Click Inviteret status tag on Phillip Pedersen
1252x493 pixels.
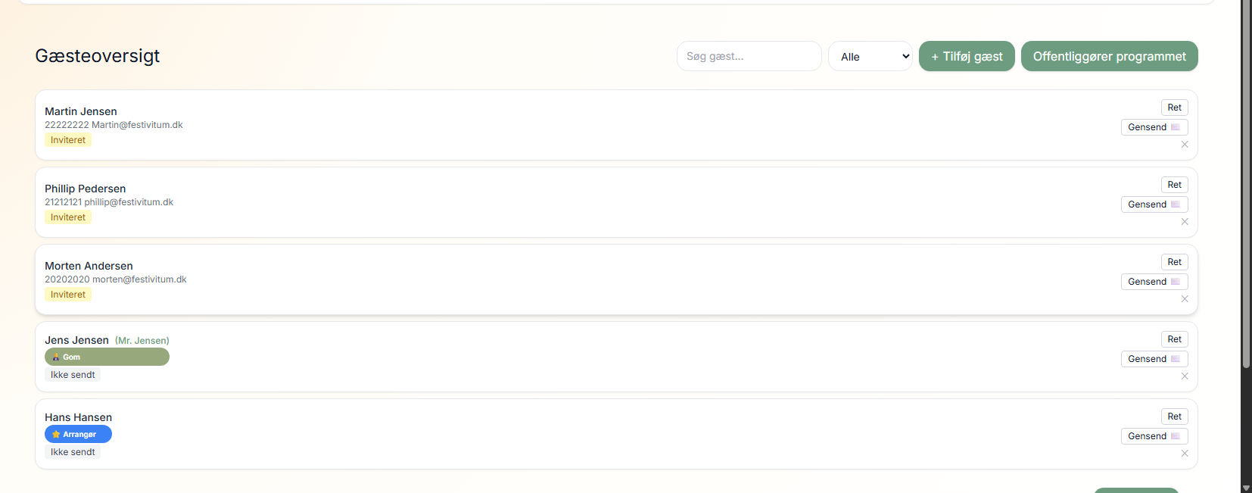tap(68, 217)
